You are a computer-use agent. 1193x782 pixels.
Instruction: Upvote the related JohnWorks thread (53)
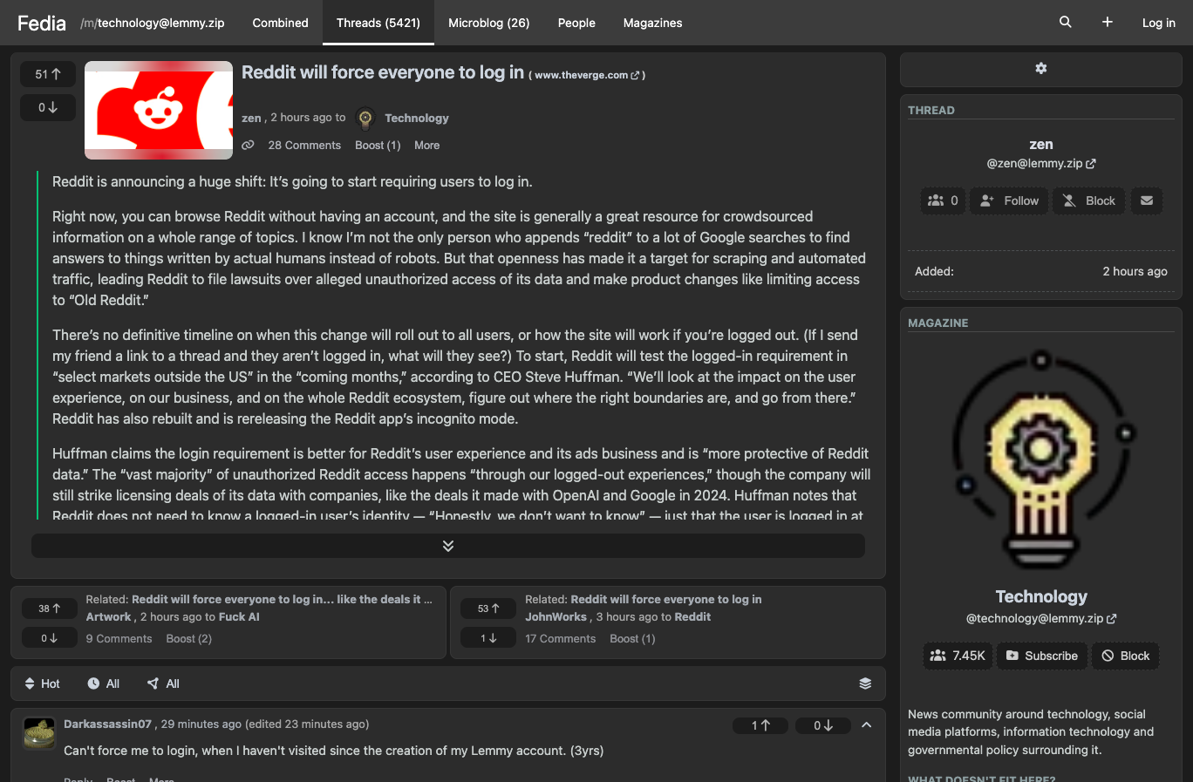(489, 609)
